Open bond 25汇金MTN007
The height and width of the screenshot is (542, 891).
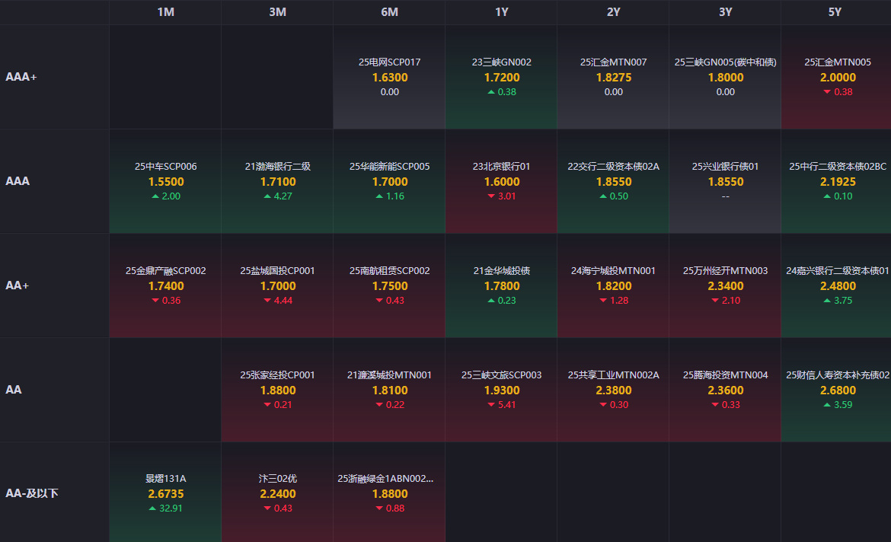pos(614,62)
